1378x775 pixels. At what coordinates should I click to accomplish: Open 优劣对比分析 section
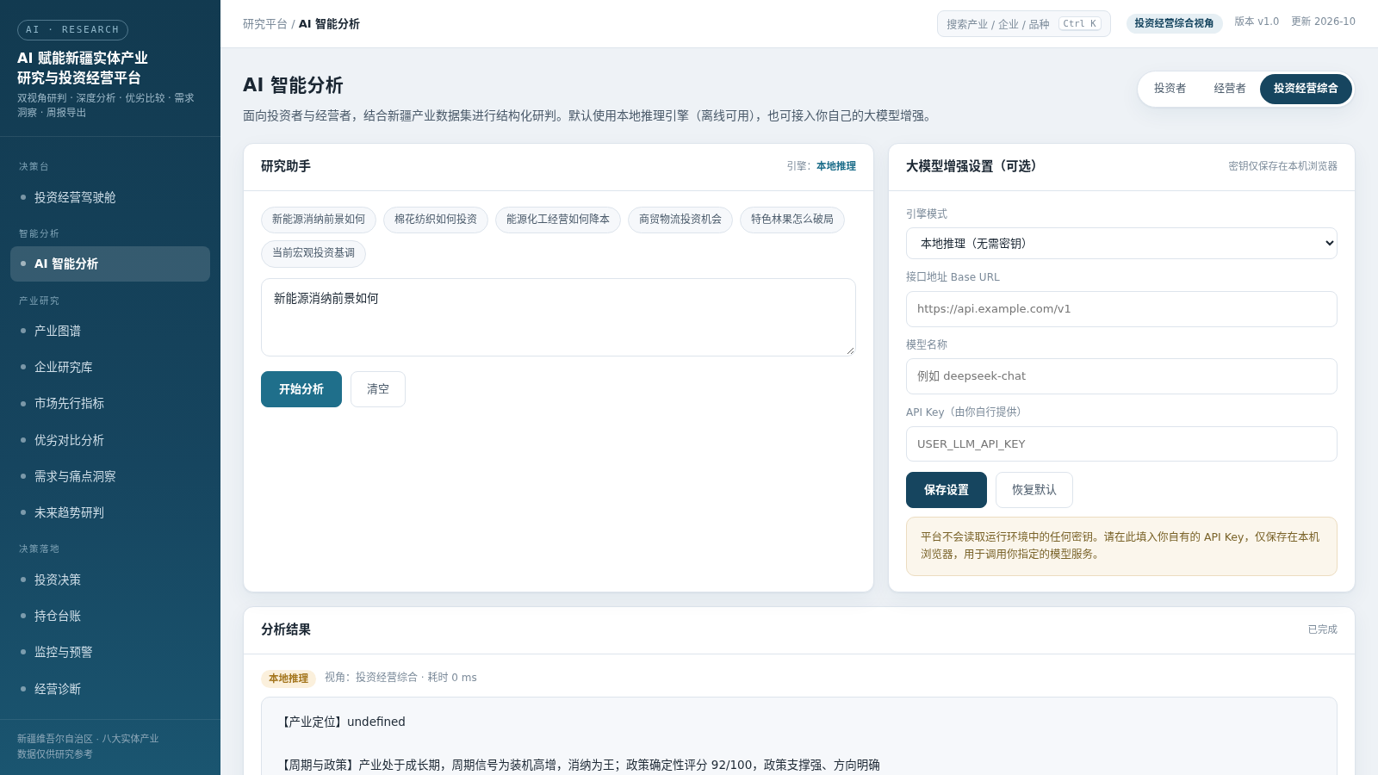click(x=110, y=440)
